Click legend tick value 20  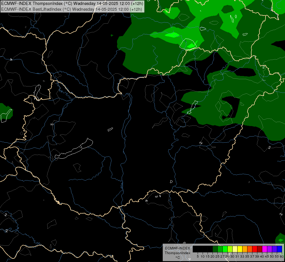click(x=213, y=256)
